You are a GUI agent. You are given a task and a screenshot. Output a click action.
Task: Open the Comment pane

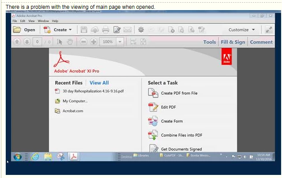[261, 42]
